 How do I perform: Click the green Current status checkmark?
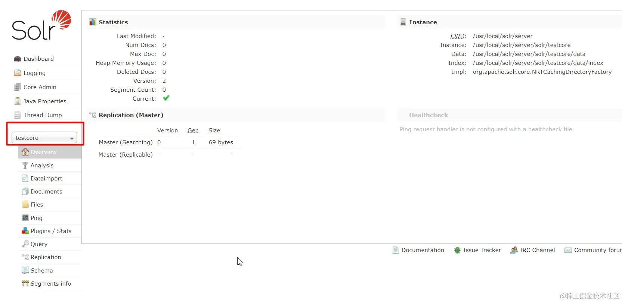(x=166, y=98)
